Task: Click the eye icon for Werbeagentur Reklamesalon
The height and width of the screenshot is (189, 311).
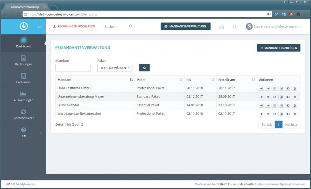Action: point(268,114)
